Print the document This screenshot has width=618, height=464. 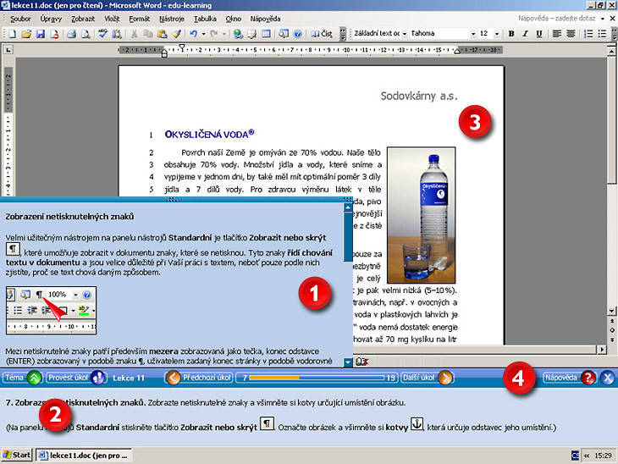(71, 34)
